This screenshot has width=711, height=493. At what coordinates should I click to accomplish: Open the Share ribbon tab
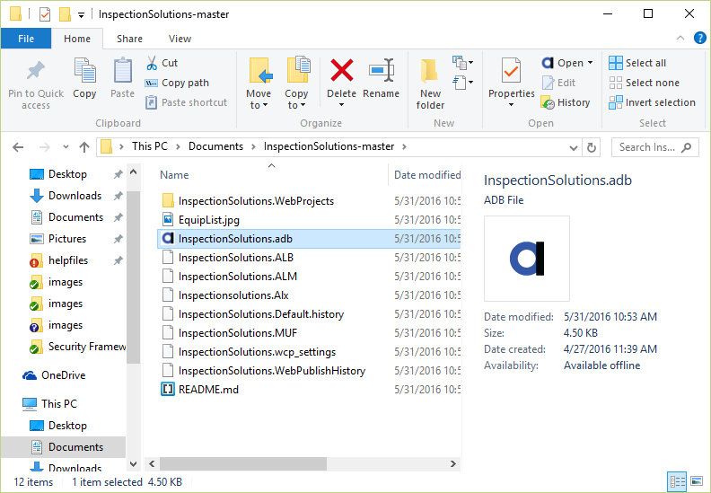coord(129,39)
